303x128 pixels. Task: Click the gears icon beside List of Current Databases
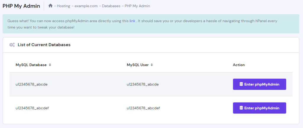coord(12,45)
